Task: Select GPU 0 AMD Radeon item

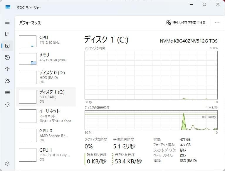Action: coord(46,135)
